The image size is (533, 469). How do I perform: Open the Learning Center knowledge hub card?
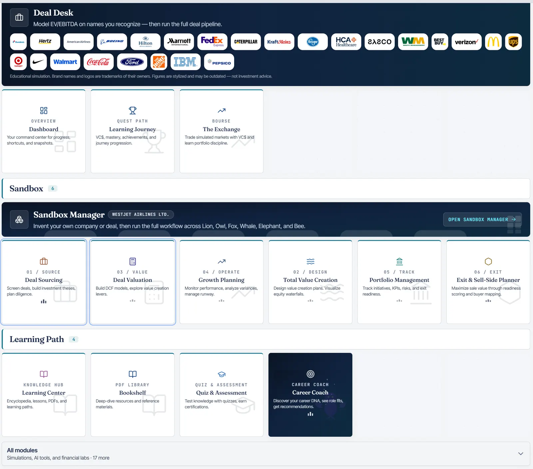point(44,395)
